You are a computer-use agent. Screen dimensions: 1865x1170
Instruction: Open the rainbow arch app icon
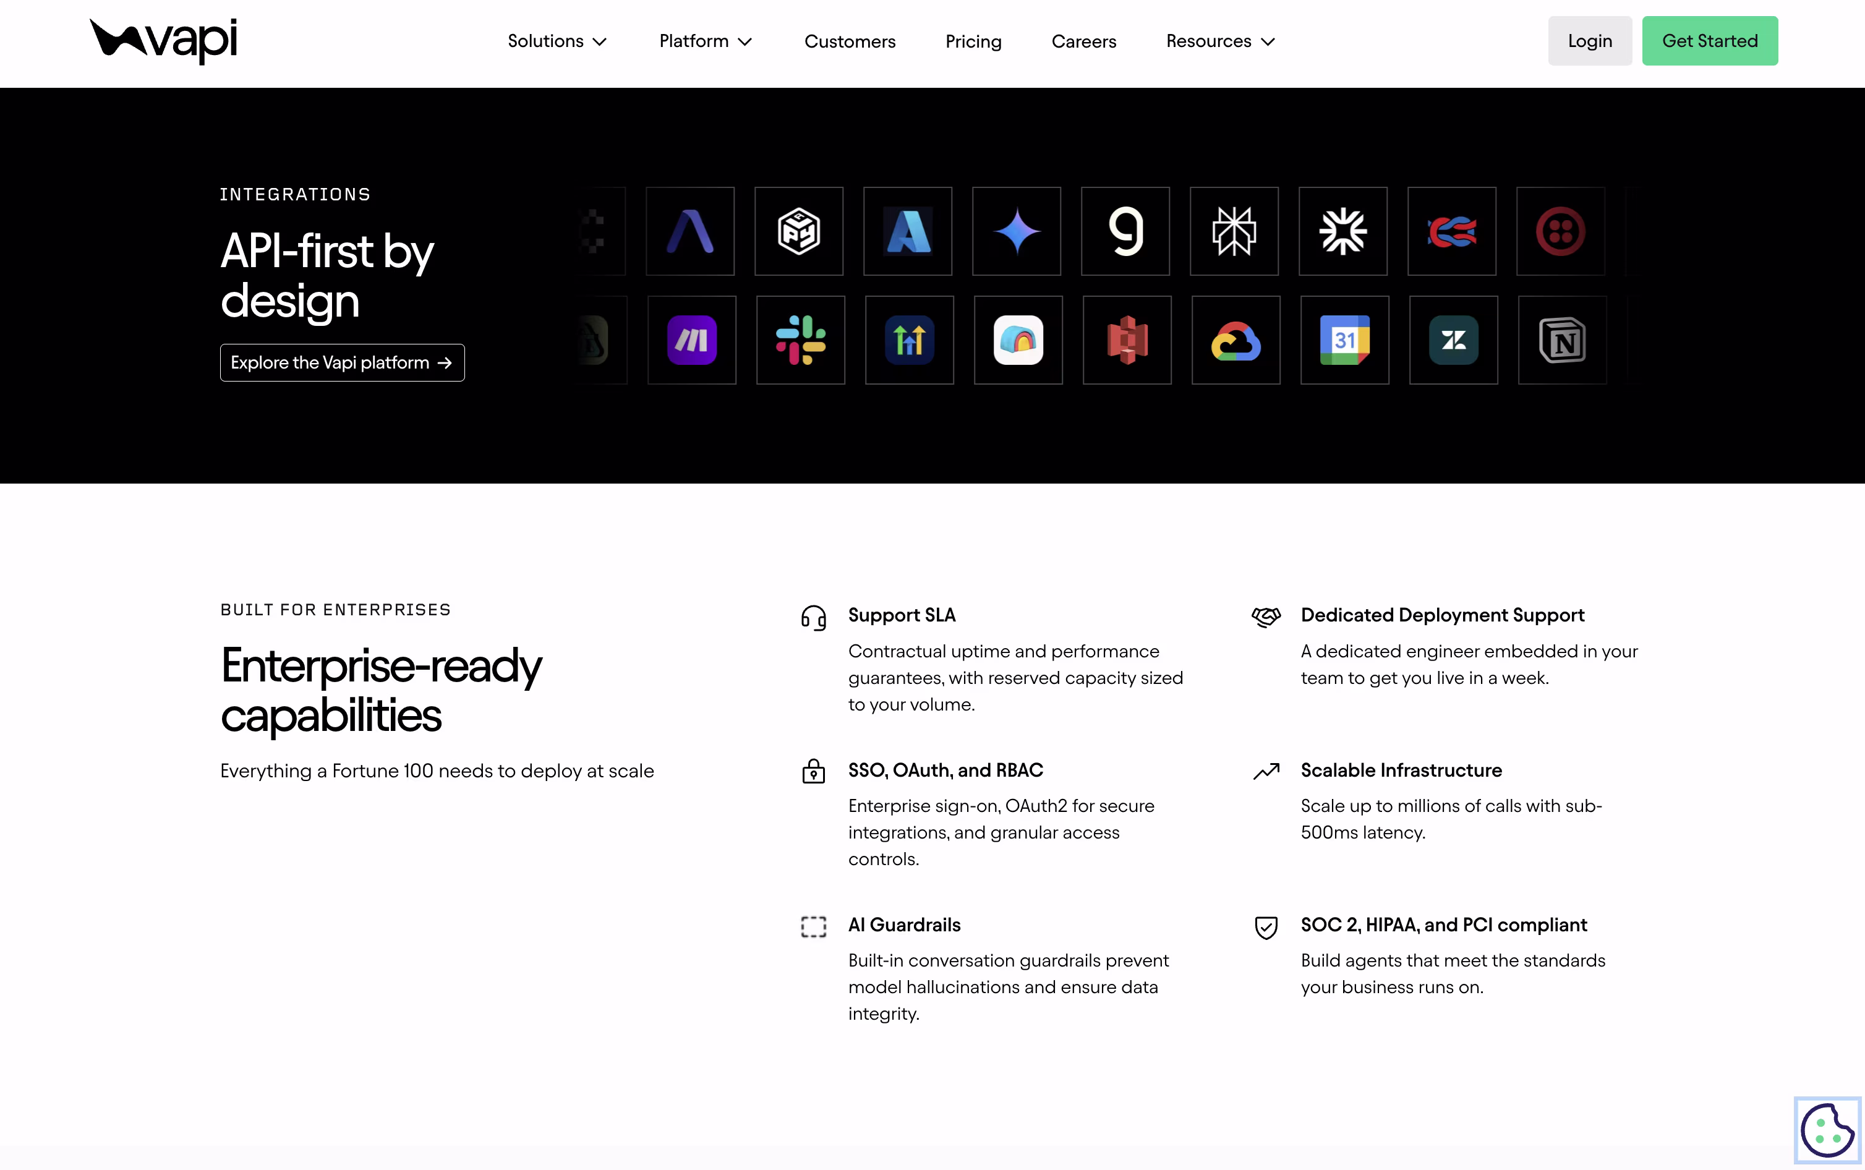1018,339
